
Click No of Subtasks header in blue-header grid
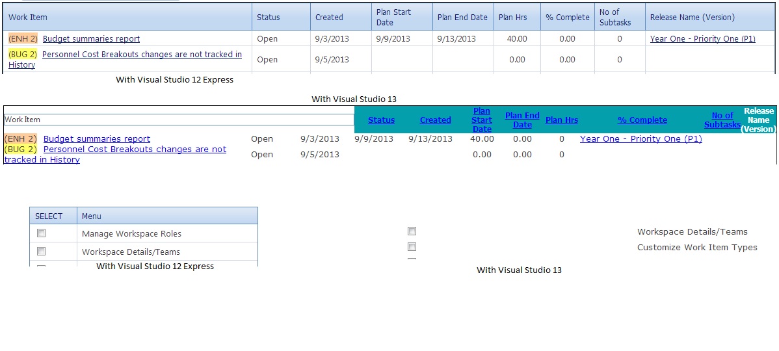point(620,18)
